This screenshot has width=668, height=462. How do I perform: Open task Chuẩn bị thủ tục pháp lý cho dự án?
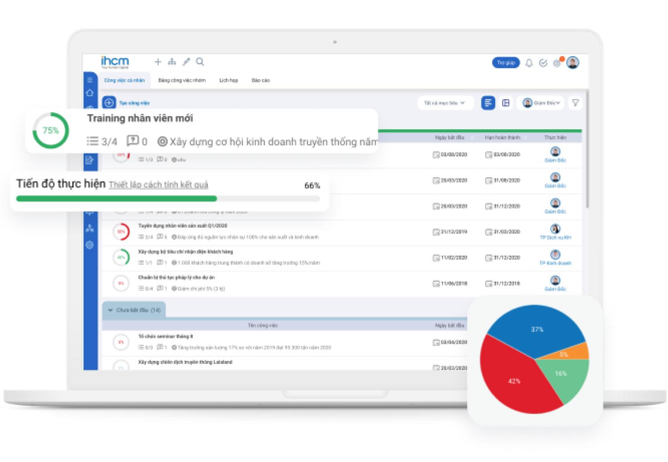tap(176, 278)
